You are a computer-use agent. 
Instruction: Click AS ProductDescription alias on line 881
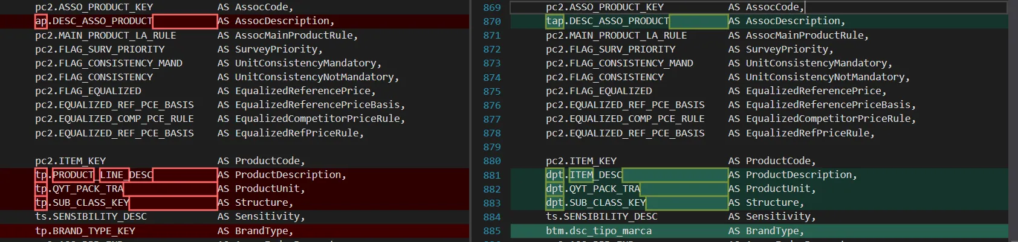[793, 175]
